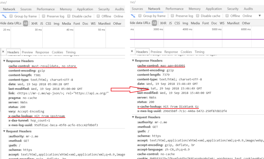The image size is (264, 159).
Task: Enable Group by frame in left panel
Action: (x=11, y=16)
